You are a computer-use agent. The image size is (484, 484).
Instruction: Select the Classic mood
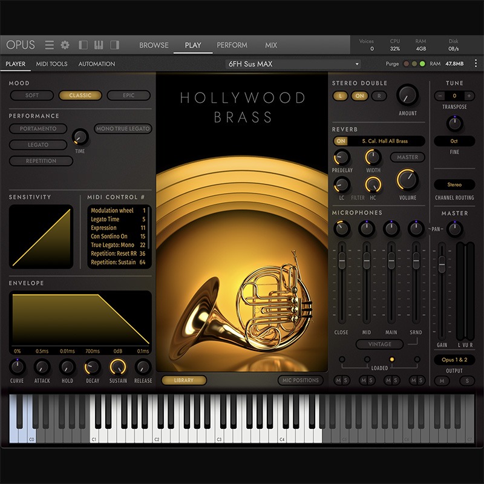80,96
